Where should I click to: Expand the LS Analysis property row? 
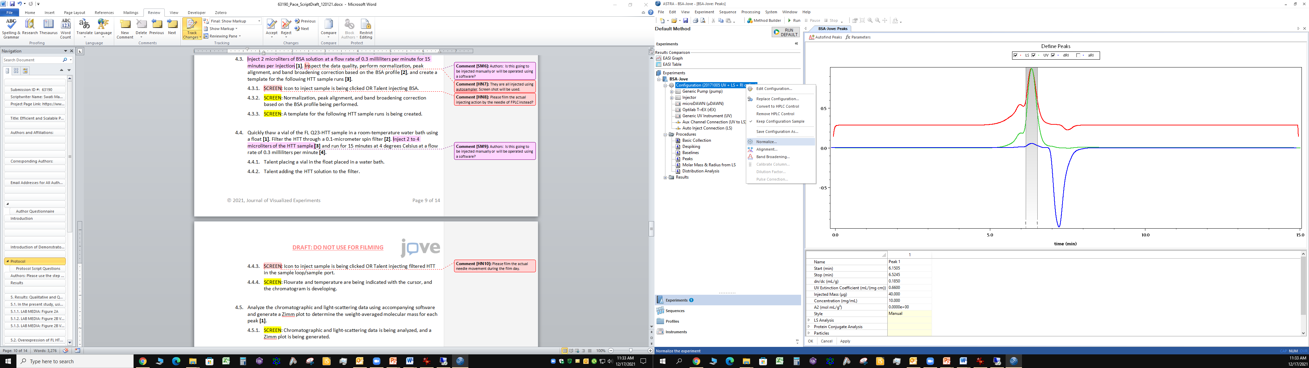pyautogui.click(x=809, y=320)
